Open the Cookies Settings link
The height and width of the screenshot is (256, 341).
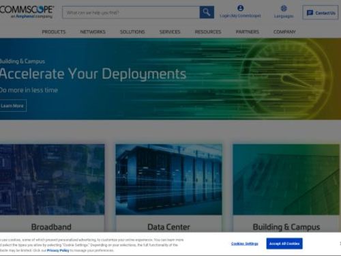point(245,244)
